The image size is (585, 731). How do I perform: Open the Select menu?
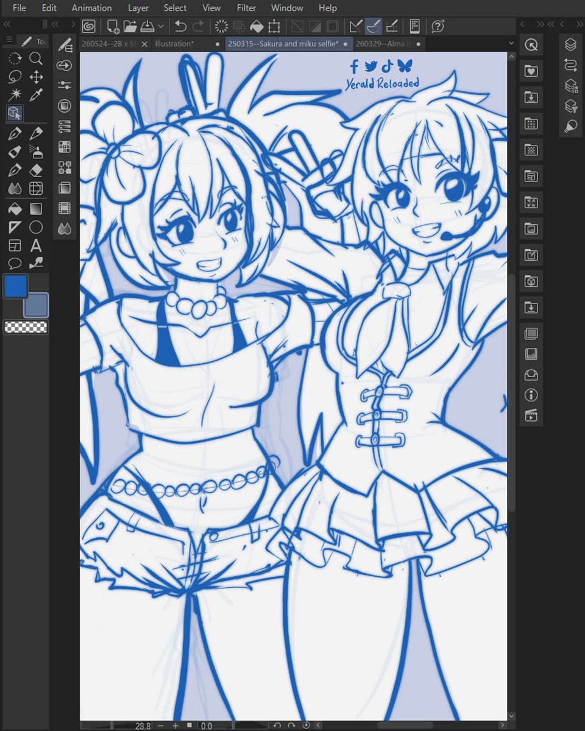coord(175,8)
